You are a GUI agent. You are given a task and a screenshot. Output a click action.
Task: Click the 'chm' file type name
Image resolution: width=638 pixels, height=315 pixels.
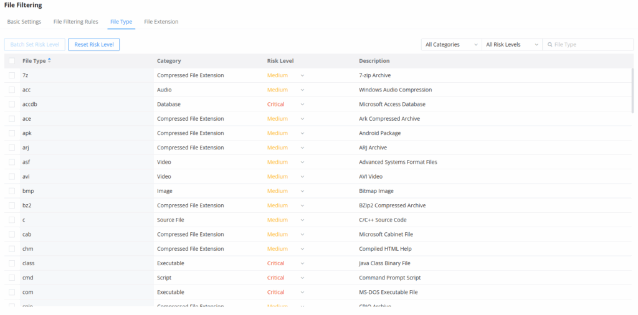[27, 249]
